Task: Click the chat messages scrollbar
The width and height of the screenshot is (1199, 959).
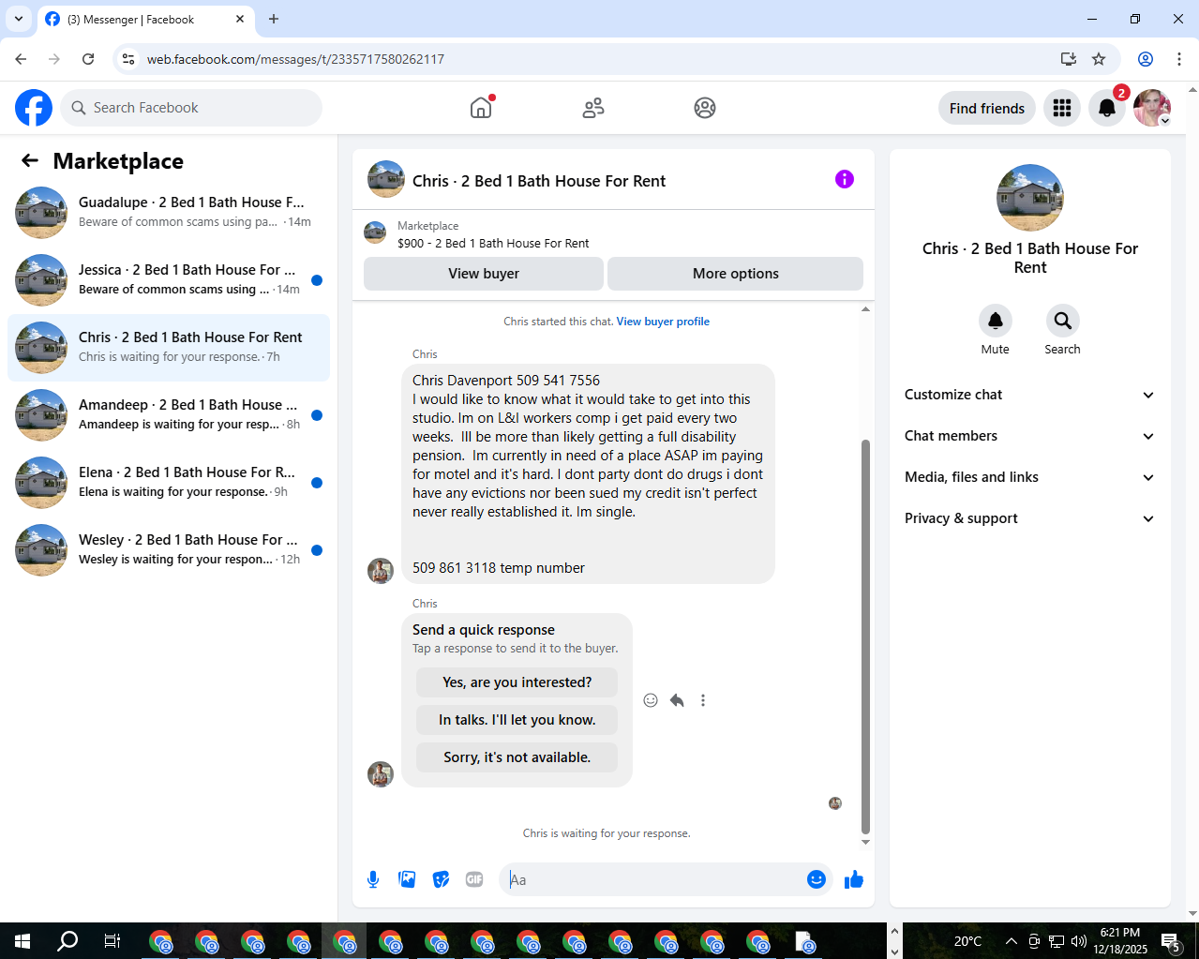Action: pyautogui.click(x=865, y=637)
